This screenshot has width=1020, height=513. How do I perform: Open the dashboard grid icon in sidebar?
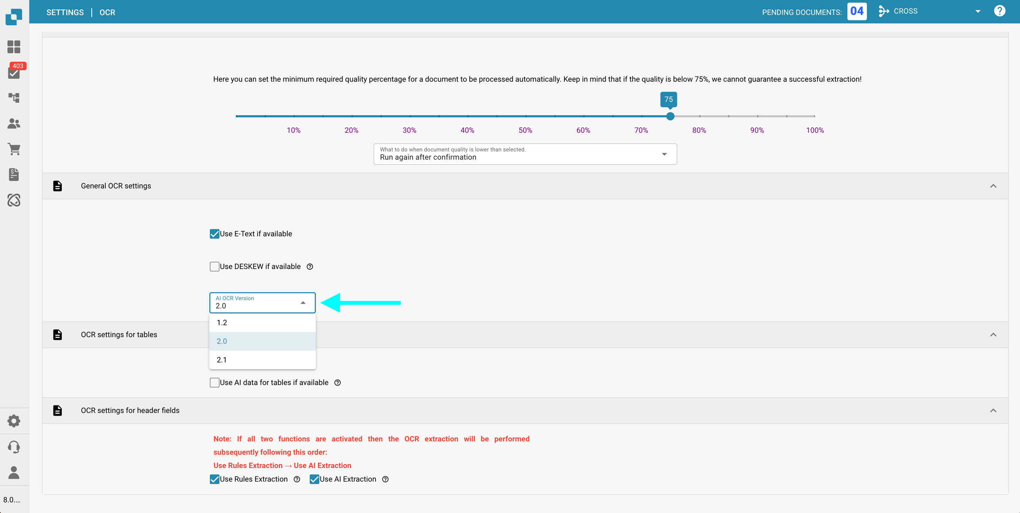pos(14,47)
